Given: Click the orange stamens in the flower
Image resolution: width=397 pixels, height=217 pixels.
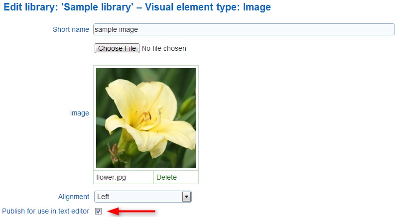Looking at the screenshot, I should click(x=145, y=117).
